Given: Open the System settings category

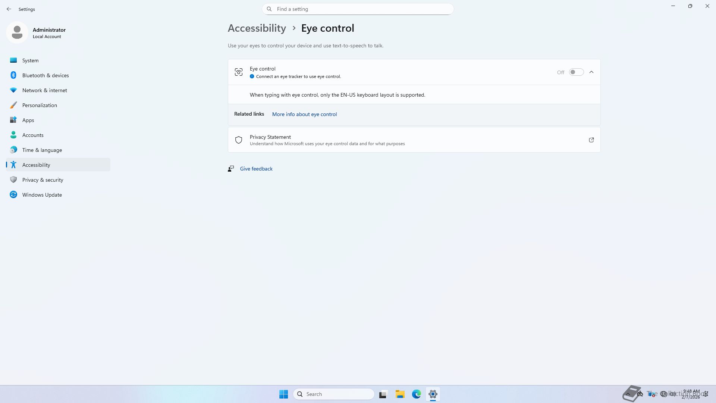Looking at the screenshot, I should coord(30,60).
